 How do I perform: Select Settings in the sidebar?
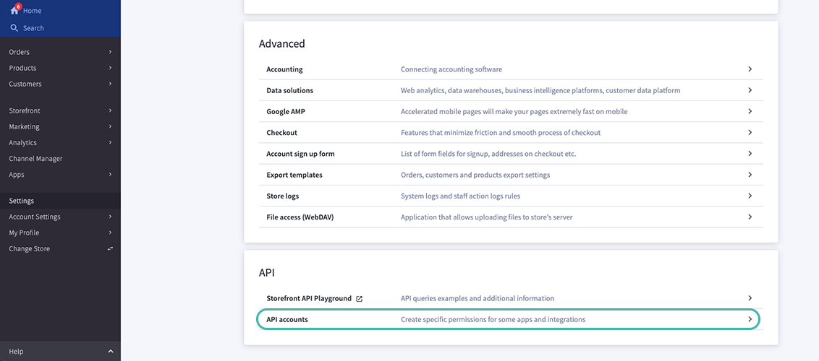(x=22, y=201)
